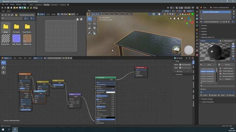Select the Transform tool in the 3D viewport

(94, 28)
